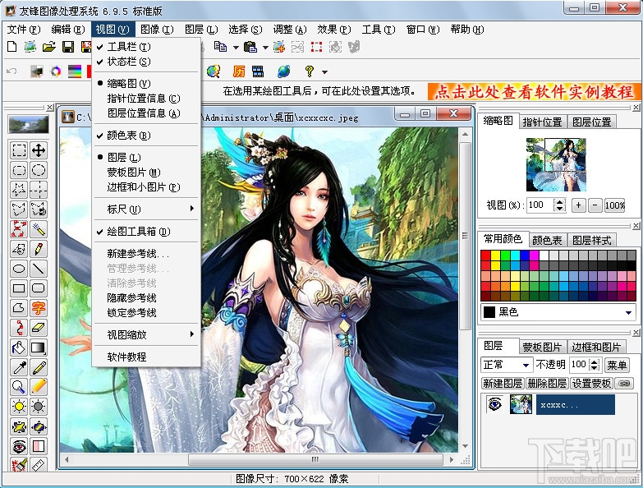Select 图层 (L) radio option in menu
Viewport: 643px width, 488px height.
point(146,158)
